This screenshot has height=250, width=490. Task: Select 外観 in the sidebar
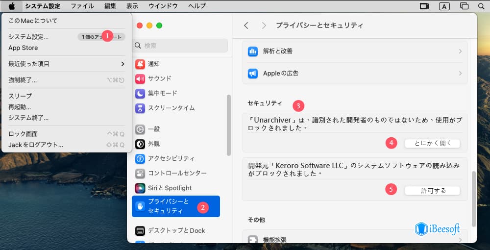(154, 144)
